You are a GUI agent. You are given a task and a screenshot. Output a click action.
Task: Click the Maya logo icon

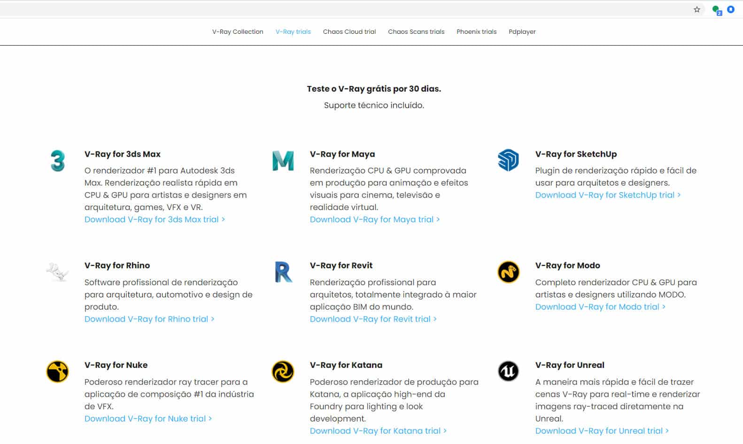tap(283, 161)
